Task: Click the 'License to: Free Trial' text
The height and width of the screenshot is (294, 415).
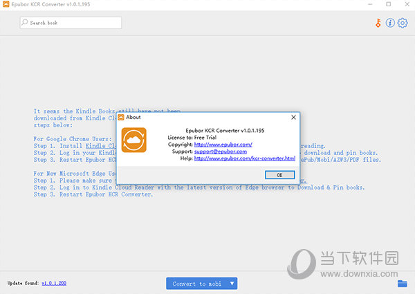Action: (192, 138)
